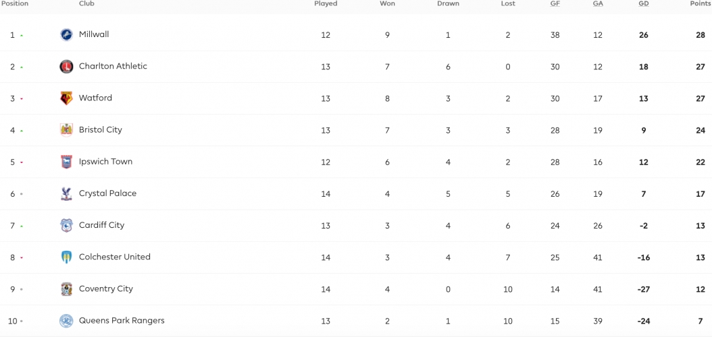Click the Millwall club crest
Viewport: 712px width, 337px height.
(66, 35)
